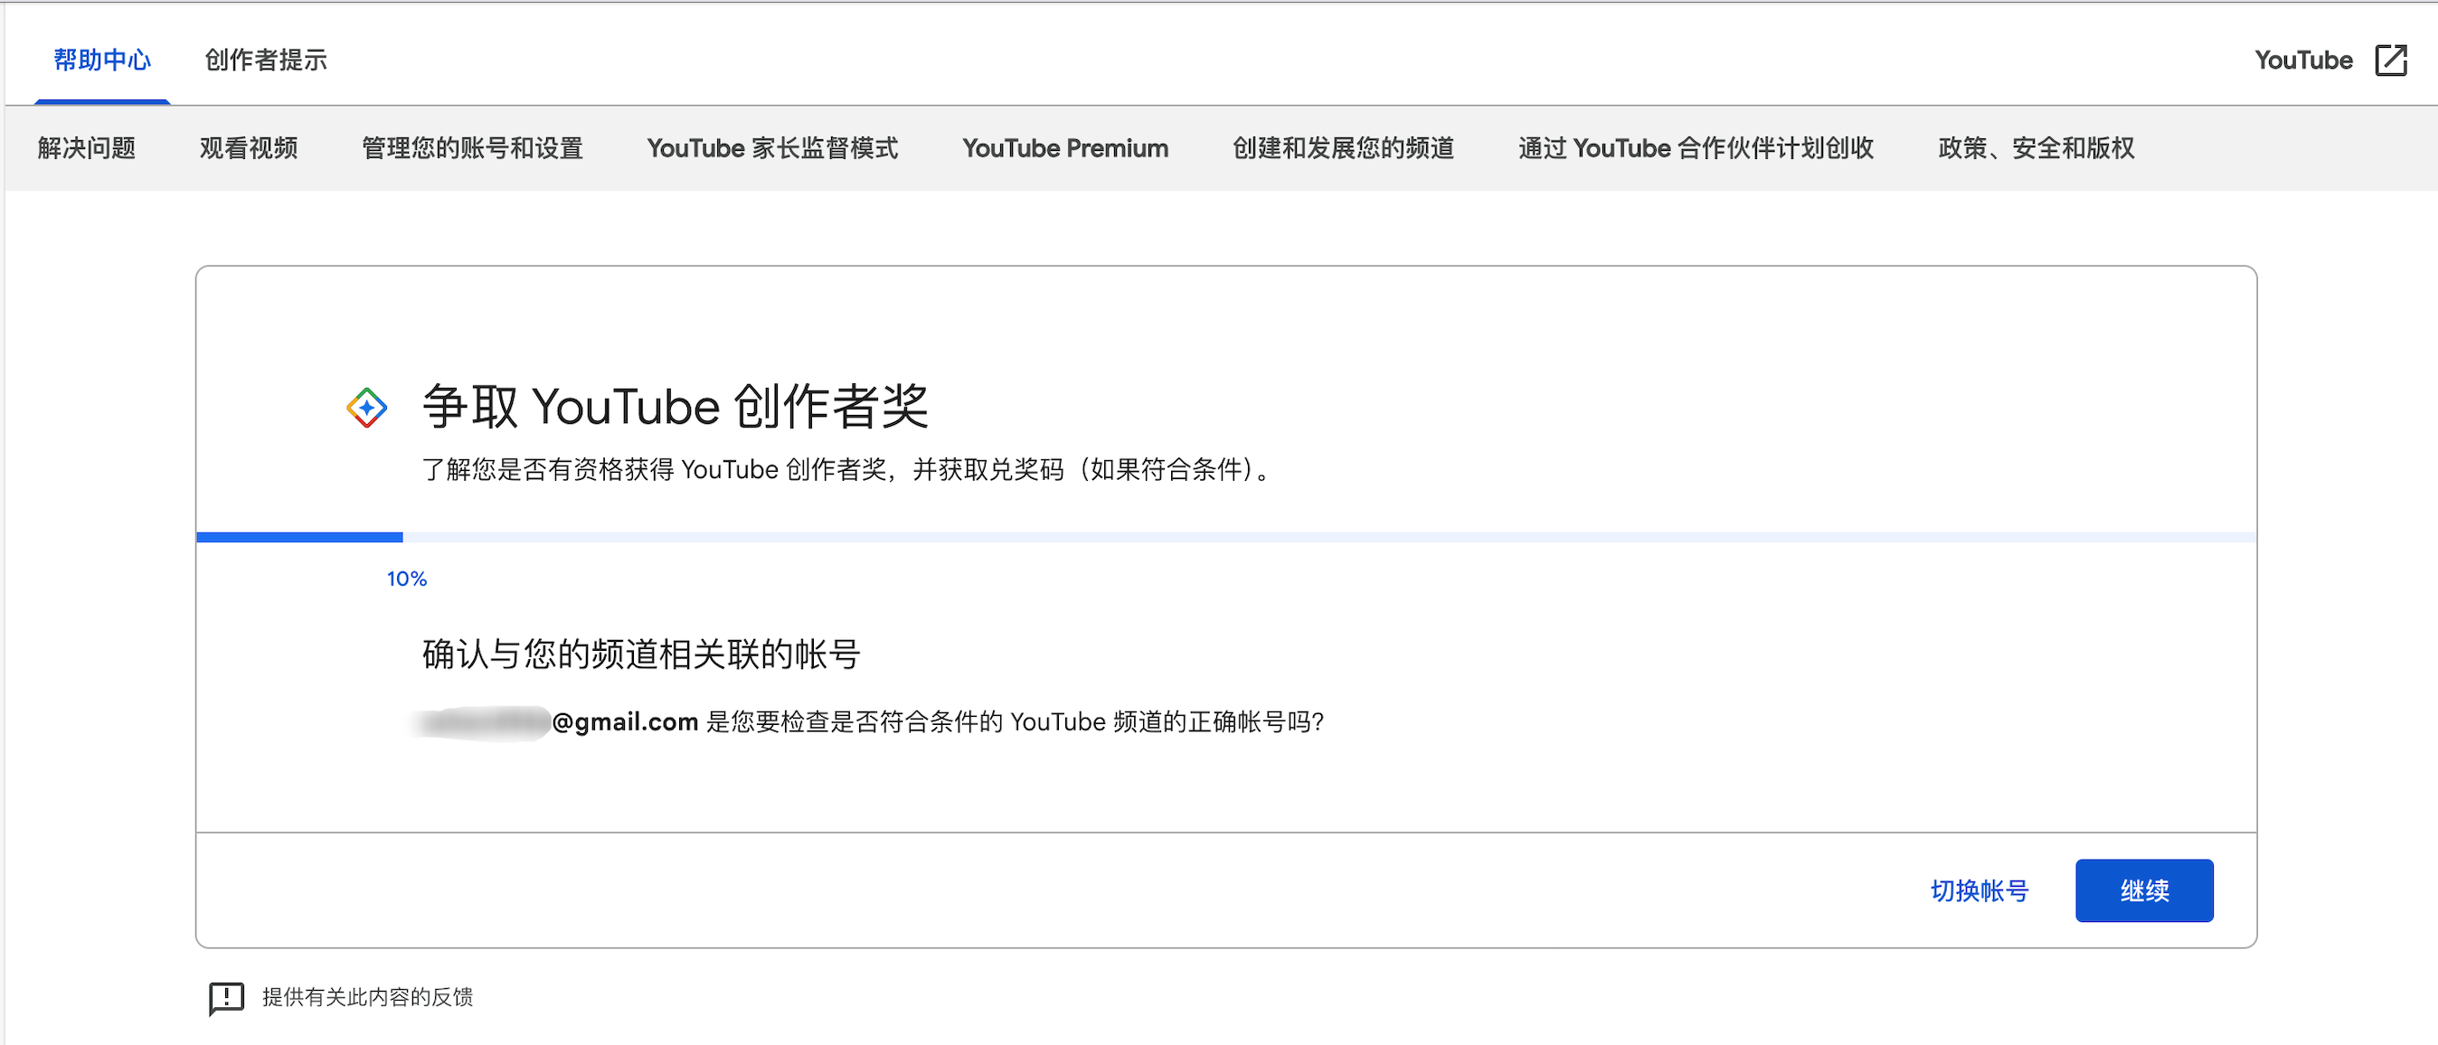The image size is (2438, 1045).
Task: Expand 通过 YouTube 合作伙伴计划创收 menu
Action: (1696, 148)
